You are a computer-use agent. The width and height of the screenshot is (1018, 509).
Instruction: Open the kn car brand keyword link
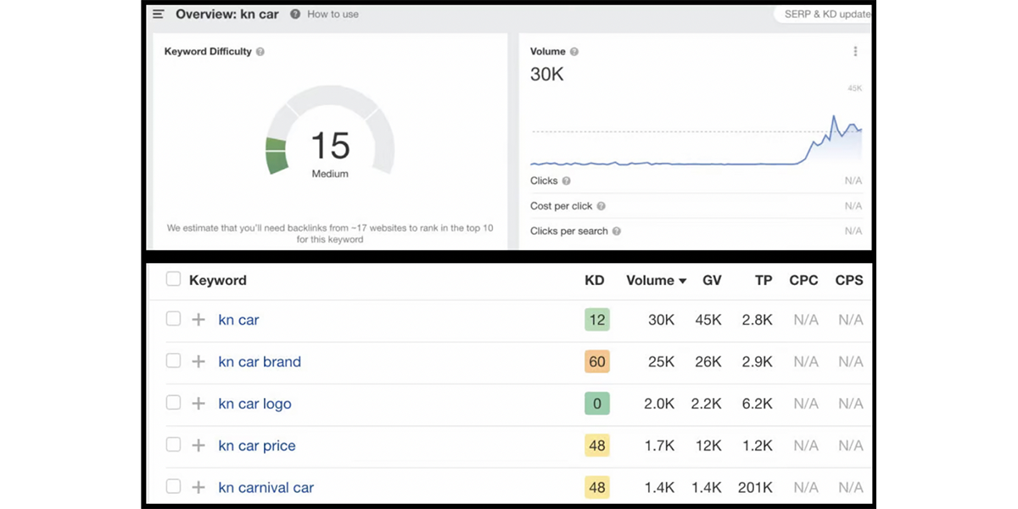(260, 361)
